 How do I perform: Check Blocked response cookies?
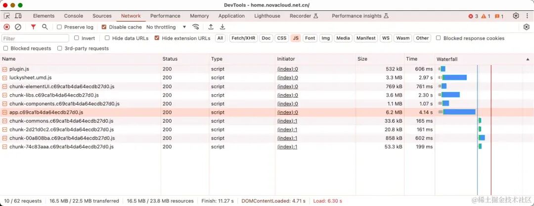[438, 38]
